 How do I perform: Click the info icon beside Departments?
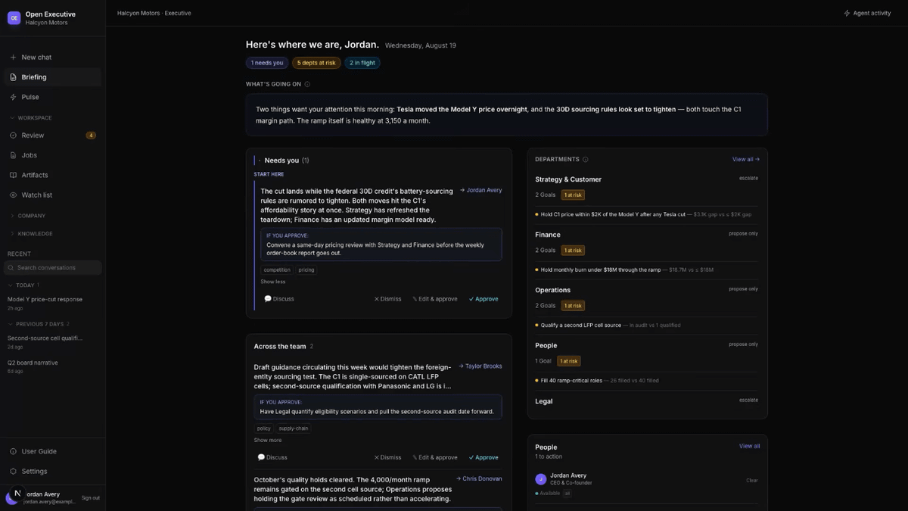pyautogui.click(x=586, y=160)
